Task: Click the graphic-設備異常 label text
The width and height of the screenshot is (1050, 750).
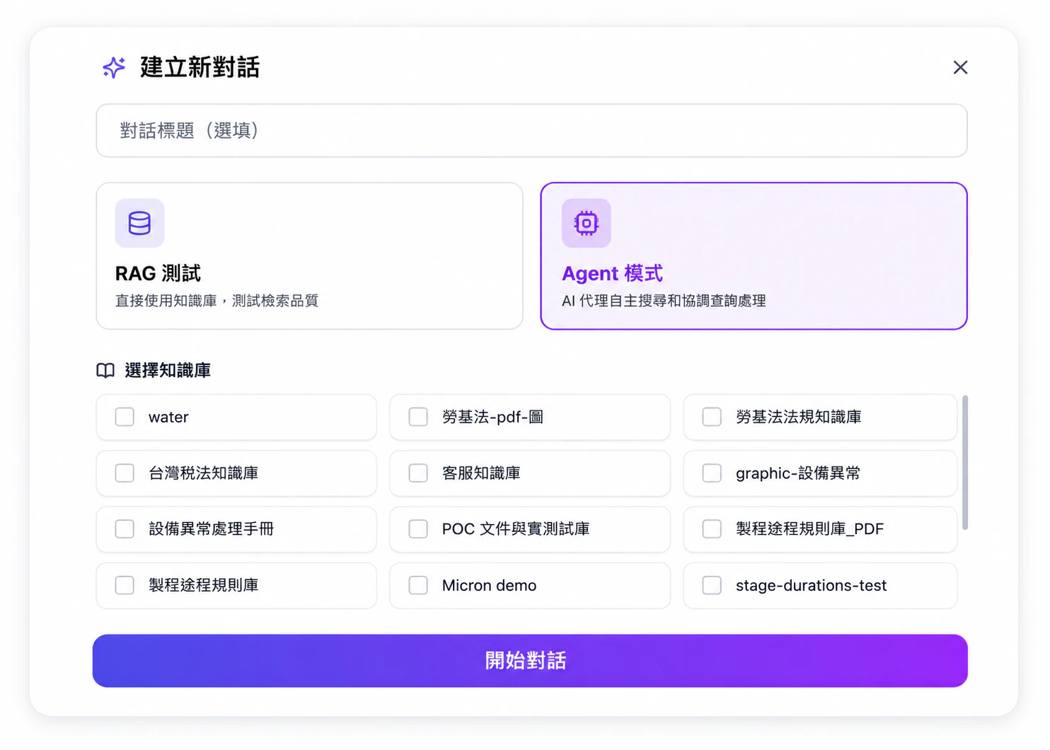Action: tap(798, 473)
